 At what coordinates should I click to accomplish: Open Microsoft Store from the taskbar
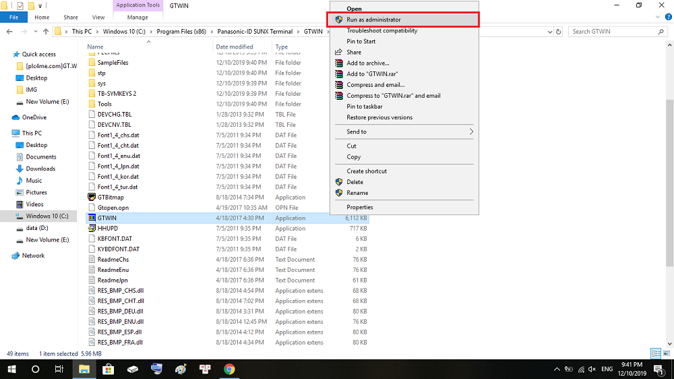click(x=108, y=369)
